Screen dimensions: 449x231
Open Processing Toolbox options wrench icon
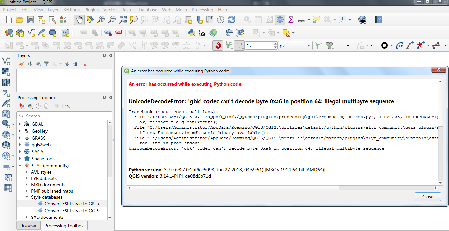67,106
